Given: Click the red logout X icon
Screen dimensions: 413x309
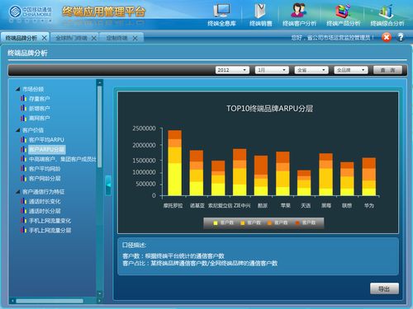Looking at the screenshot, I should (x=387, y=37).
